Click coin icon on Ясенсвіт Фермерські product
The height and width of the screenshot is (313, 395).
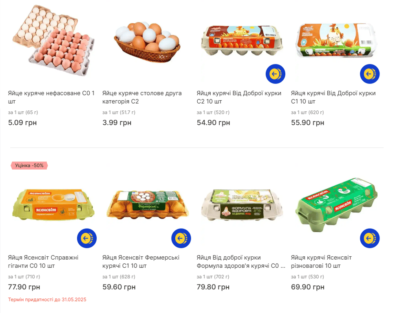point(181,238)
